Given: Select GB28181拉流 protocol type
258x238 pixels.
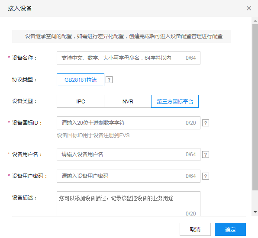Looking at the screenshot, I should pos(81,80).
